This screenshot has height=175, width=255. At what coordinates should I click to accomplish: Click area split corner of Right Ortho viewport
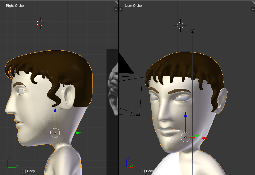tap(116, 2)
